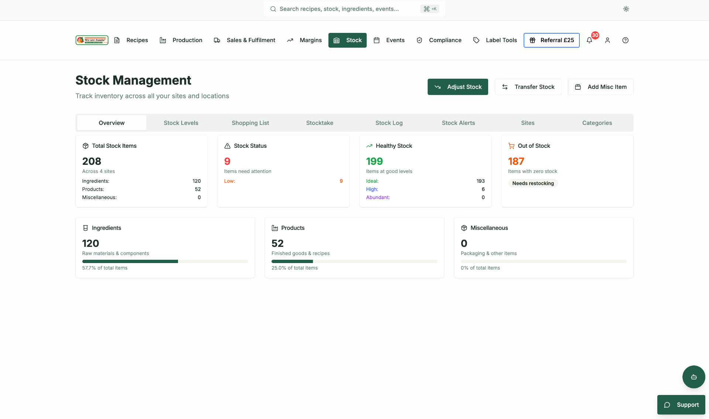Click the Events calendar icon
Screen dimensions: 709x419
click(x=377, y=40)
